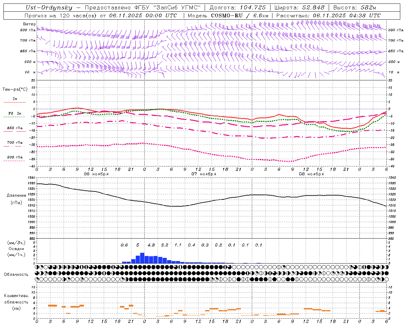The width and height of the screenshot is (405, 324).
Task: Click the '(гПа)' unit under Давление
Action: (x=16, y=202)
